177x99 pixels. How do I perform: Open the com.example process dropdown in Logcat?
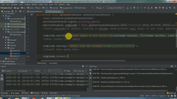tap(24, 71)
